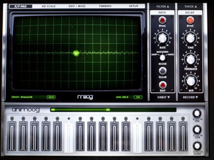
Task: Play the white B0 key
Action: [69, 138]
